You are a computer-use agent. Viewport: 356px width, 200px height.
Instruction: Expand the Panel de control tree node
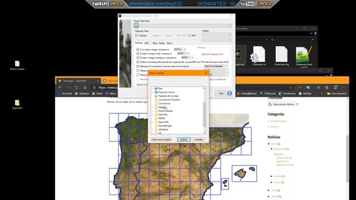point(152,92)
